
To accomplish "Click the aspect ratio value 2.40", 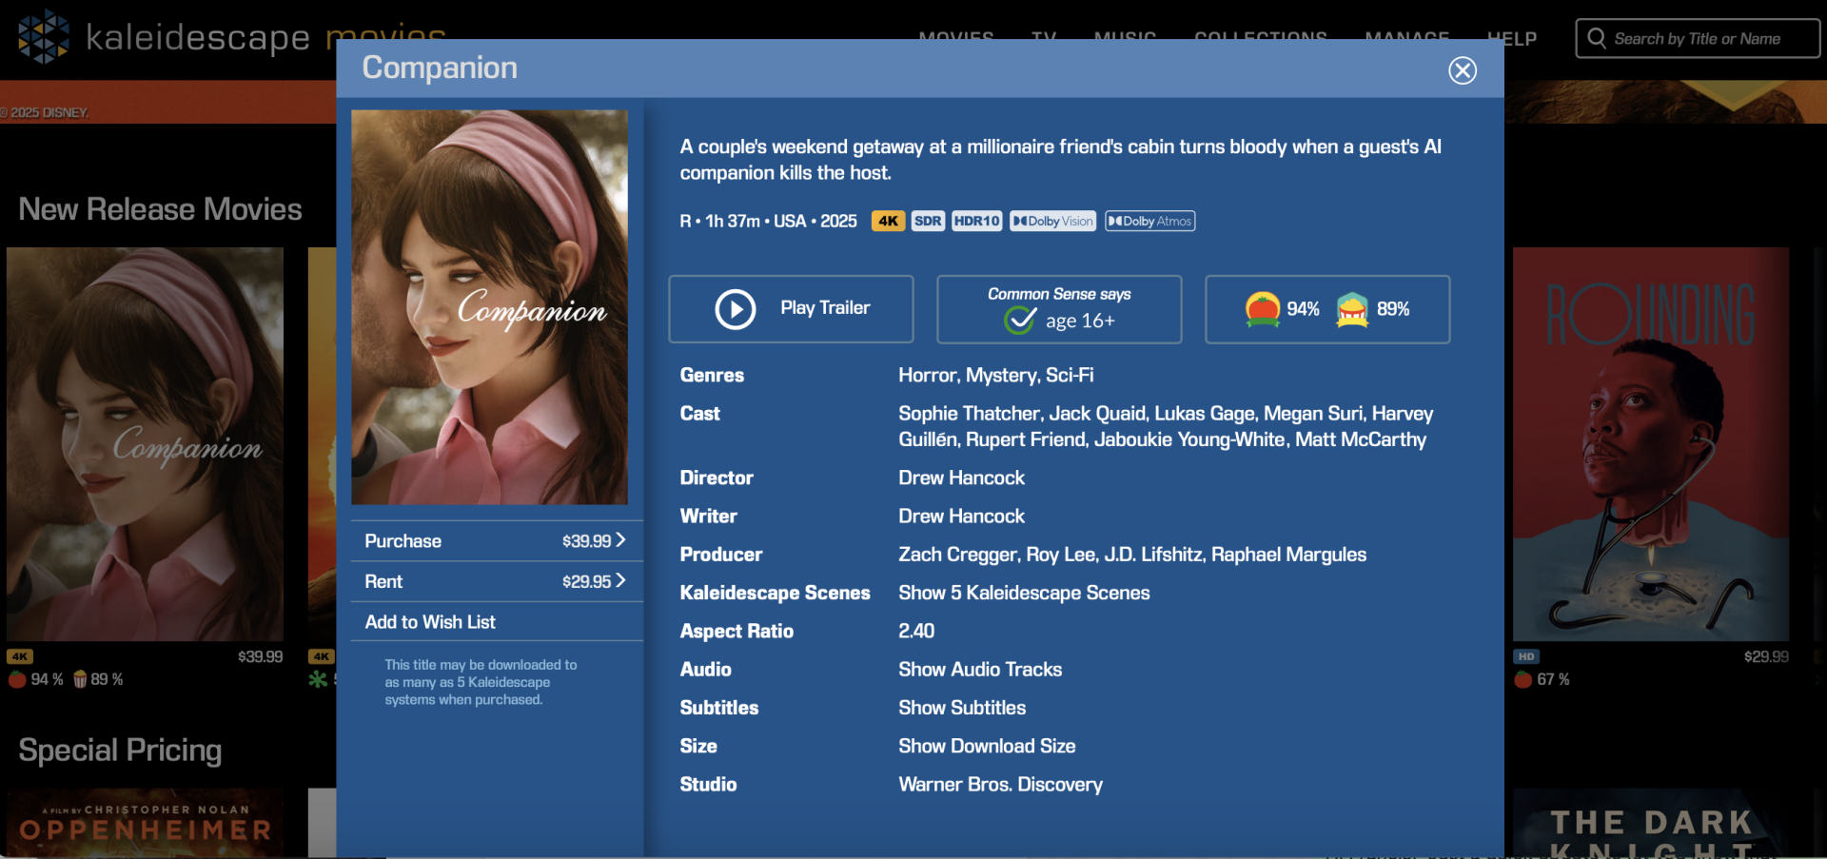I will [x=916, y=631].
